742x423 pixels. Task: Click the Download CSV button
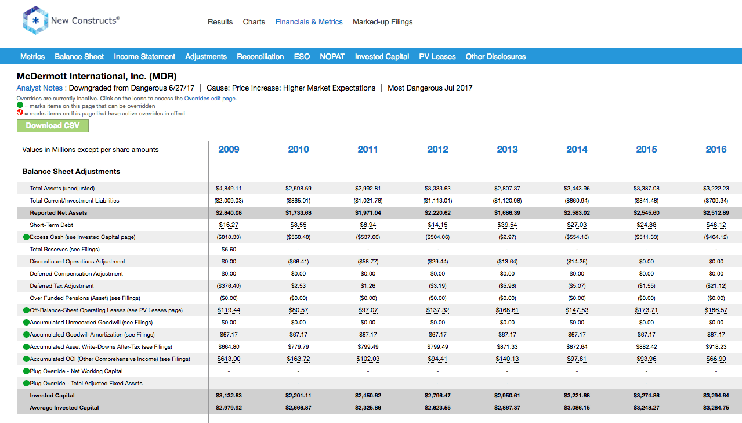pyautogui.click(x=53, y=125)
